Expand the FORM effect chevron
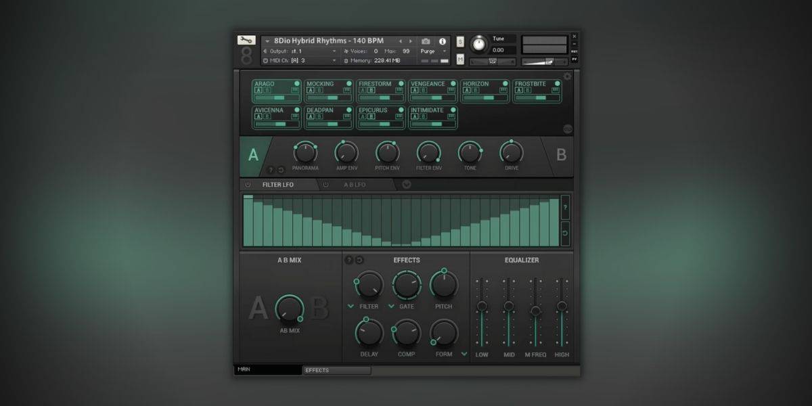Screen dimensions: 812x406 pos(464,354)
